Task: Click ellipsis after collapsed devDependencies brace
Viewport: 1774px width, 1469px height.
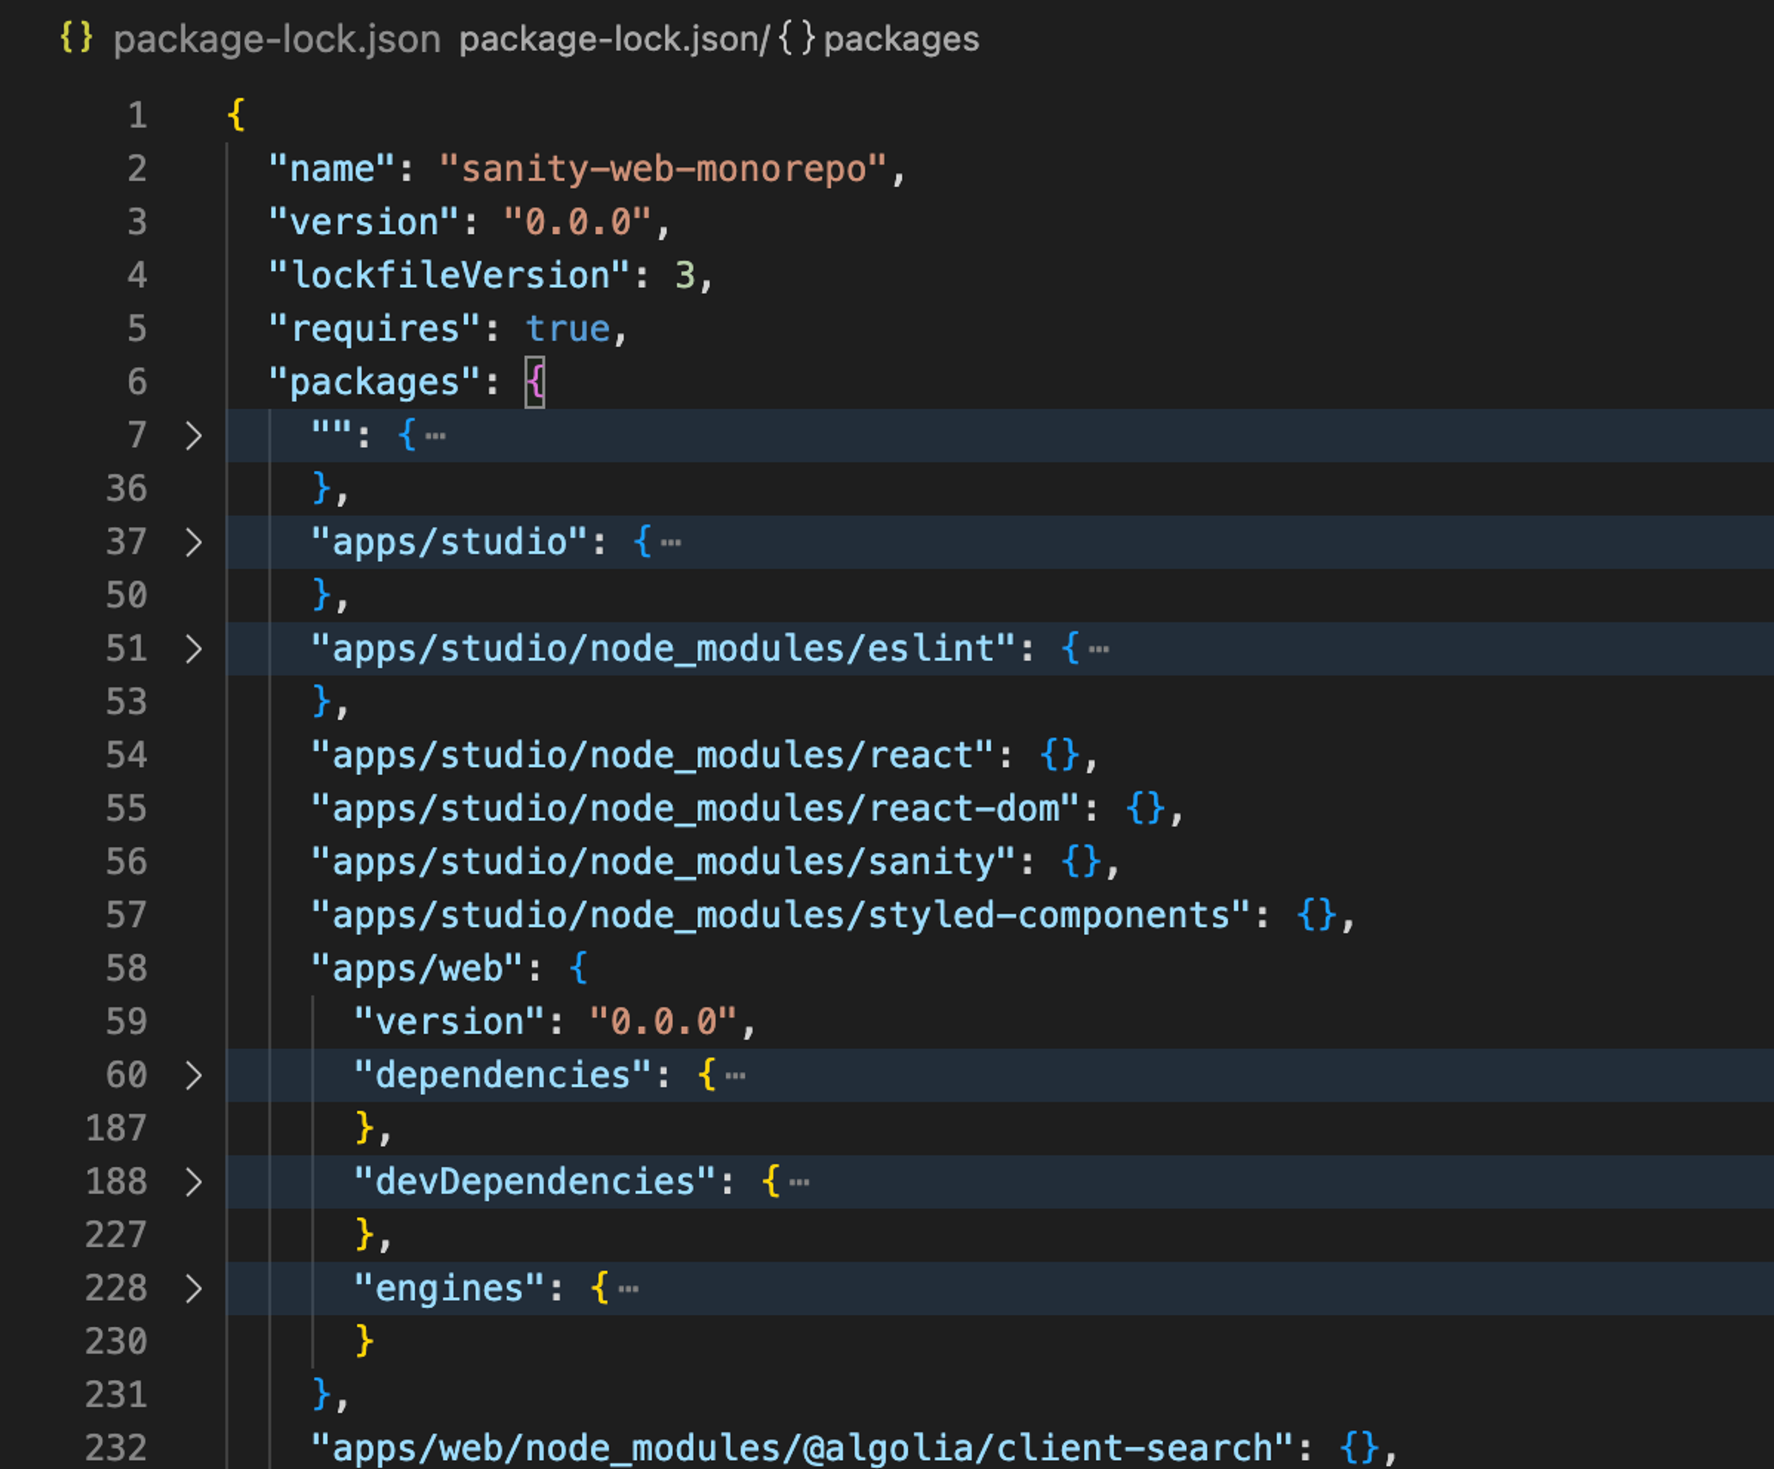Action: [x=799, y=1183]
